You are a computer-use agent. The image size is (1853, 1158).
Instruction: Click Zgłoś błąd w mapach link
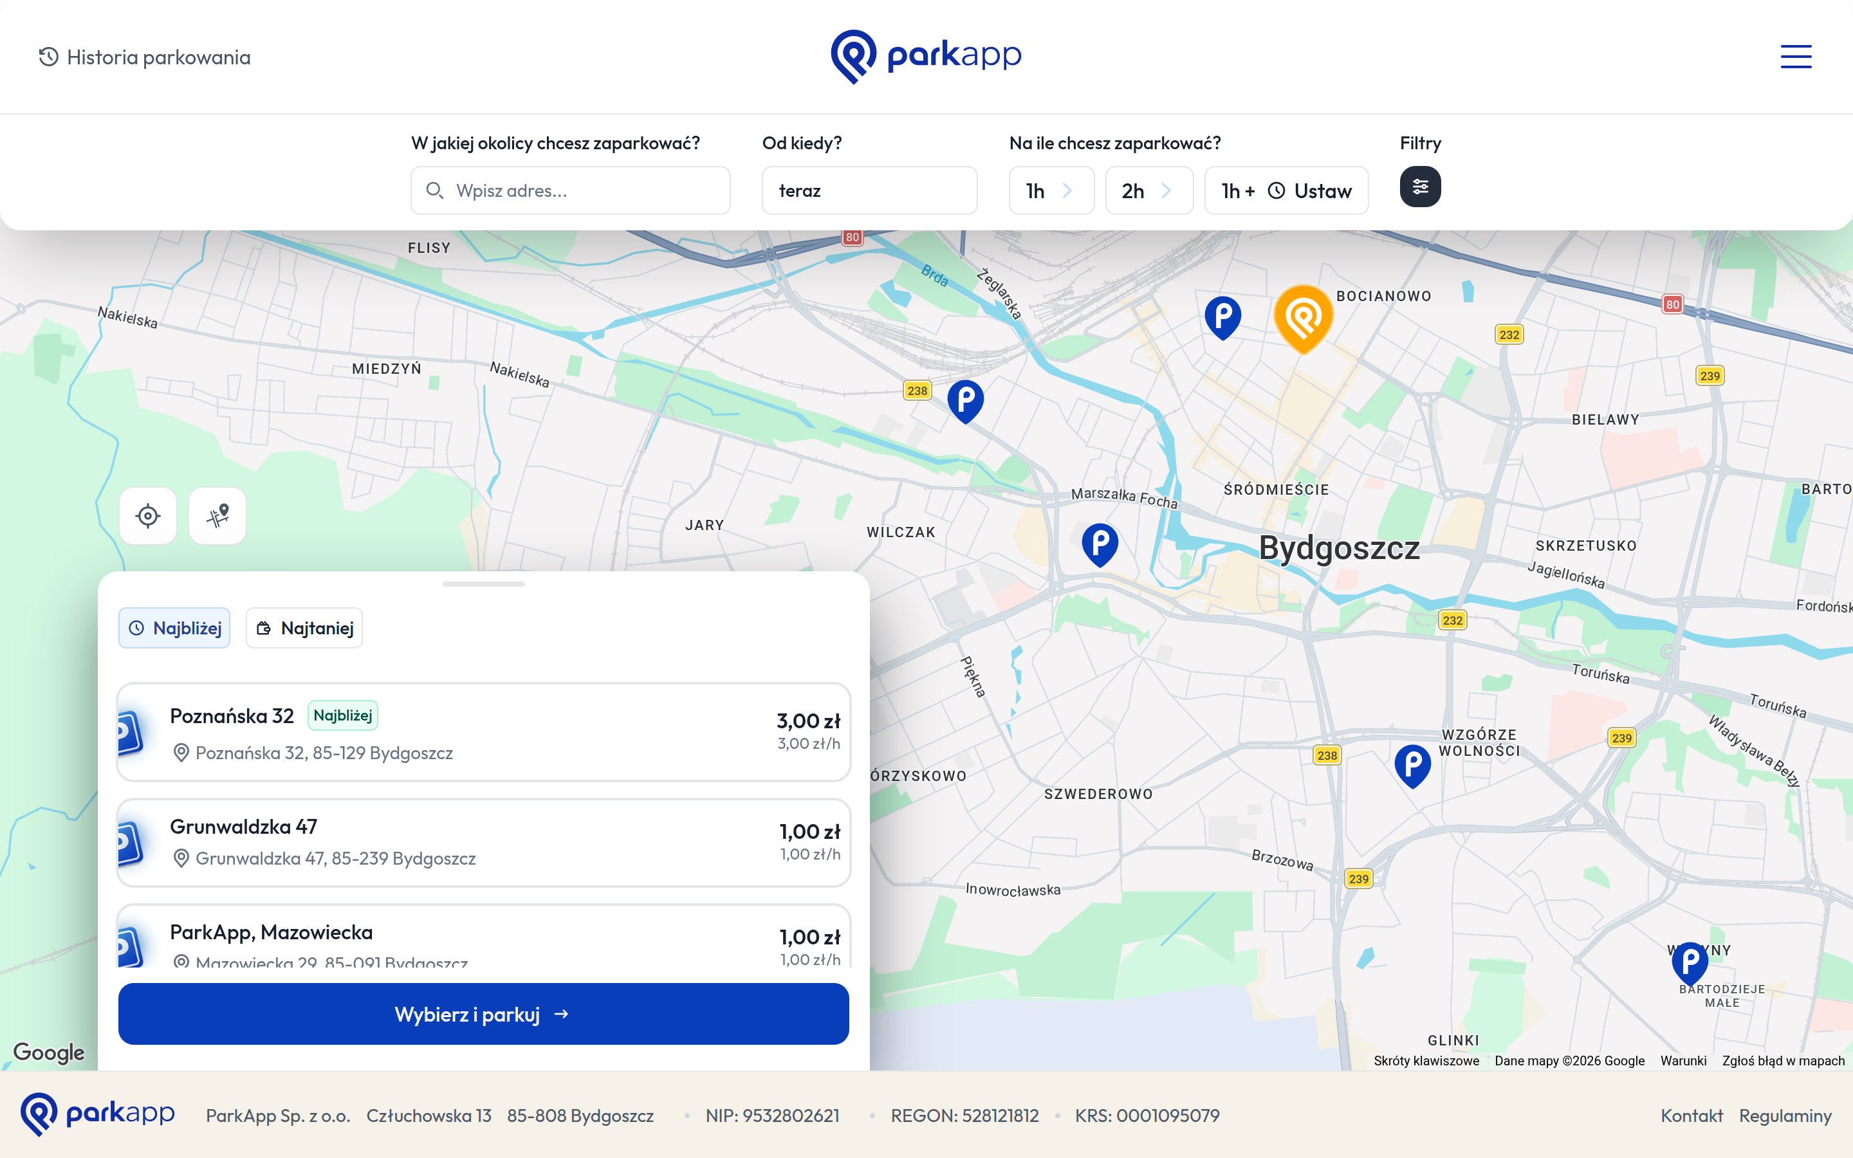point(1784,1061)
